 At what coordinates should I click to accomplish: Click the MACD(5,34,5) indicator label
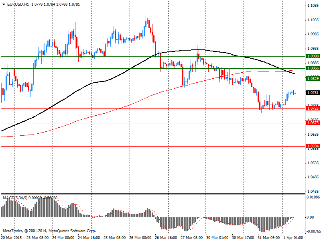[15, 198]
